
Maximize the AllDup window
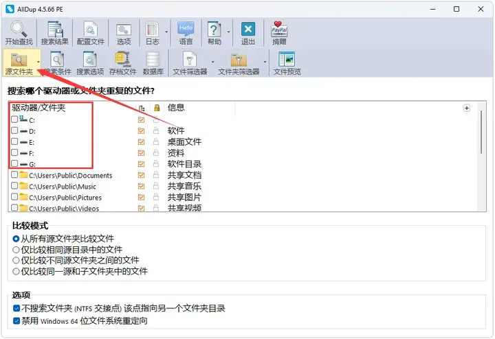pyautogui.click(x=456, y=9)
